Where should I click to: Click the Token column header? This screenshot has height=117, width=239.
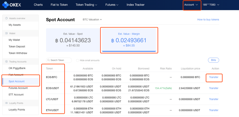[49, 69]
